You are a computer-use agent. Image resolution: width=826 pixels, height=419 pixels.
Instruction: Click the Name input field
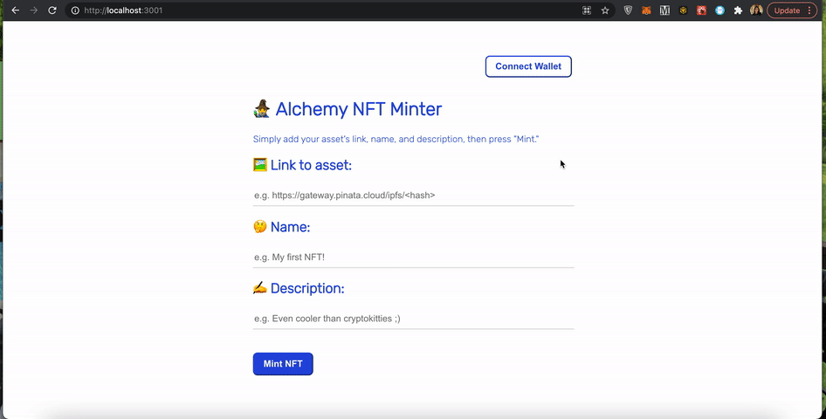(414, 257)
